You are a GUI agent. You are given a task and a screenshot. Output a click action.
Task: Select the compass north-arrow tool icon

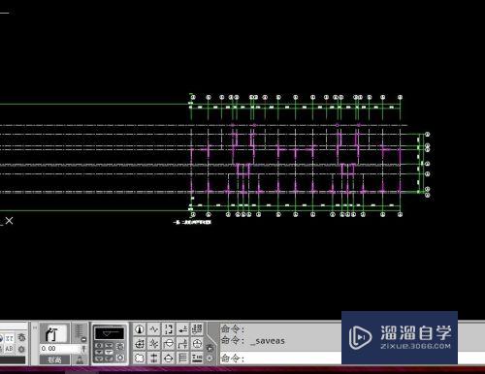(139, 329)
